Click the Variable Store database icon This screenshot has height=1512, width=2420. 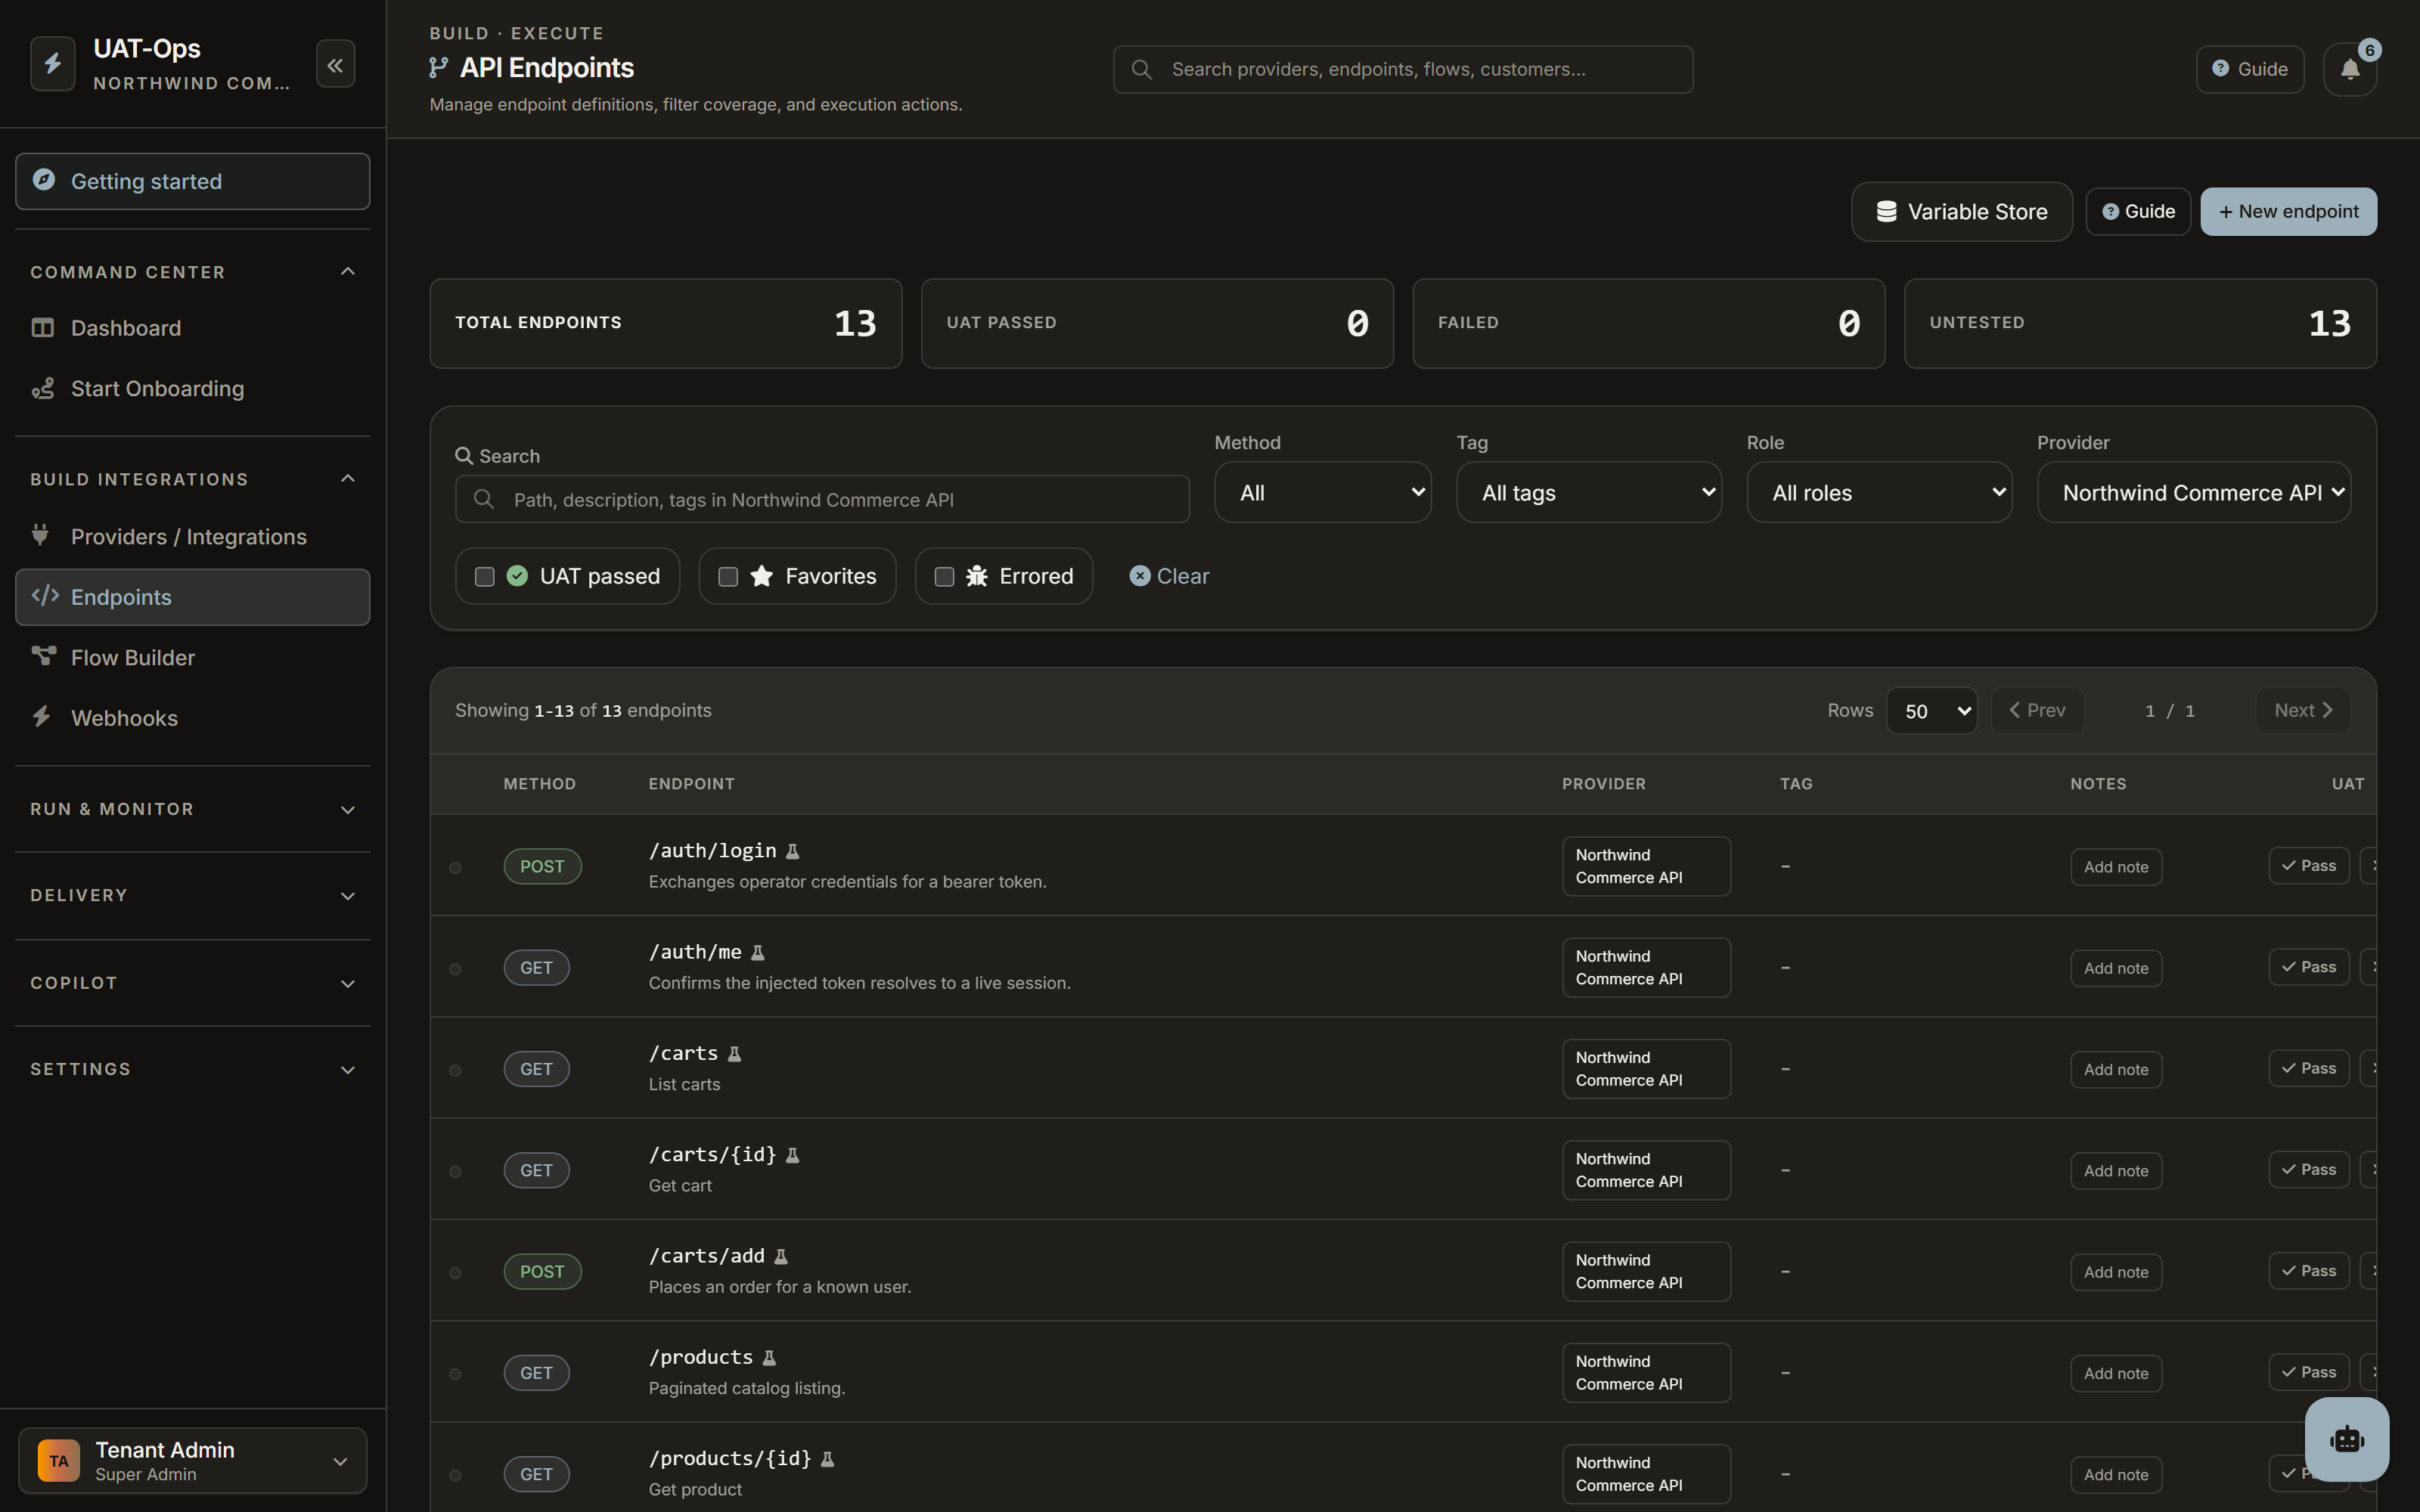[x=1886, y=211]
